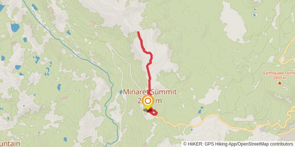Viewport: 295px width, 147px height.
Task: Click the 2750 contour label at the lower left
Action: (x=64, y=98)
